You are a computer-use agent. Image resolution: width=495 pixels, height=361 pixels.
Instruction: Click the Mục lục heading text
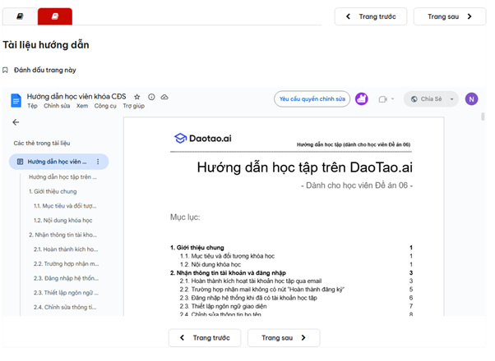185,217
